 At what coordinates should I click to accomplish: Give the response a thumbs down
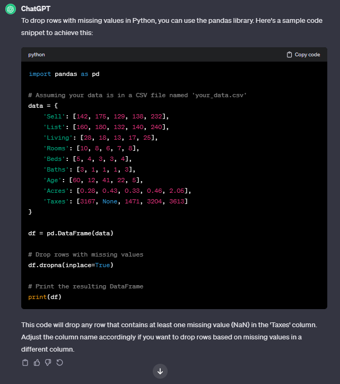[x=48, y=362]
